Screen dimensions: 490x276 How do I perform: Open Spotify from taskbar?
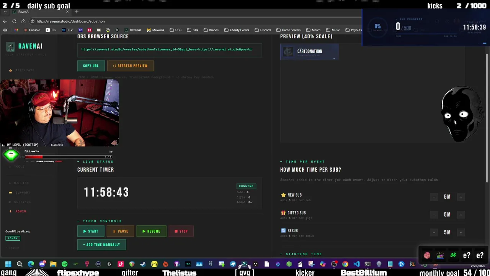coord(64,264)
